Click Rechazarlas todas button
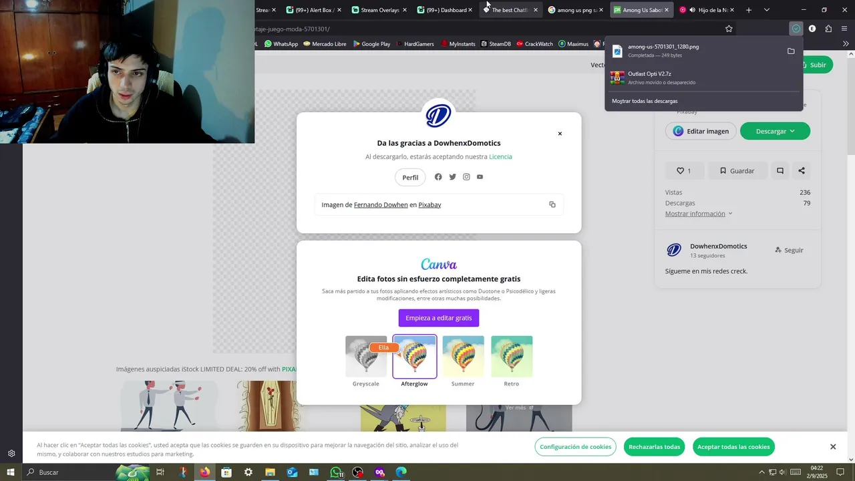Screen dimensions: 855x481 [654, 447]
